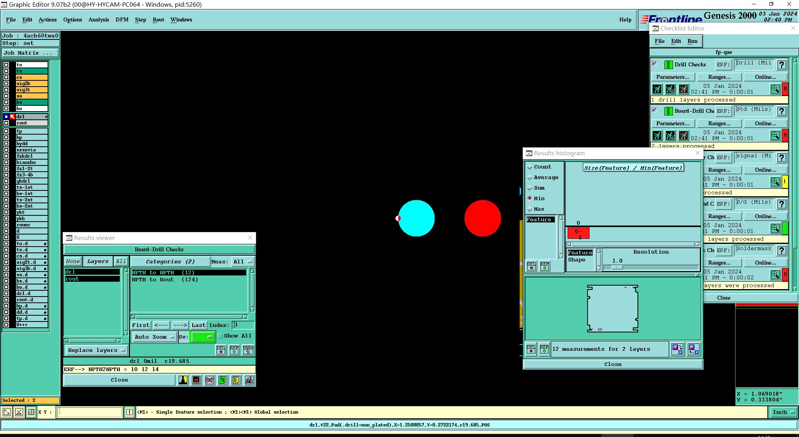This screenshot has height=437, width=799.
Task: Click the green REF icon in Results viewer
Action: click(x=234, y=350)
